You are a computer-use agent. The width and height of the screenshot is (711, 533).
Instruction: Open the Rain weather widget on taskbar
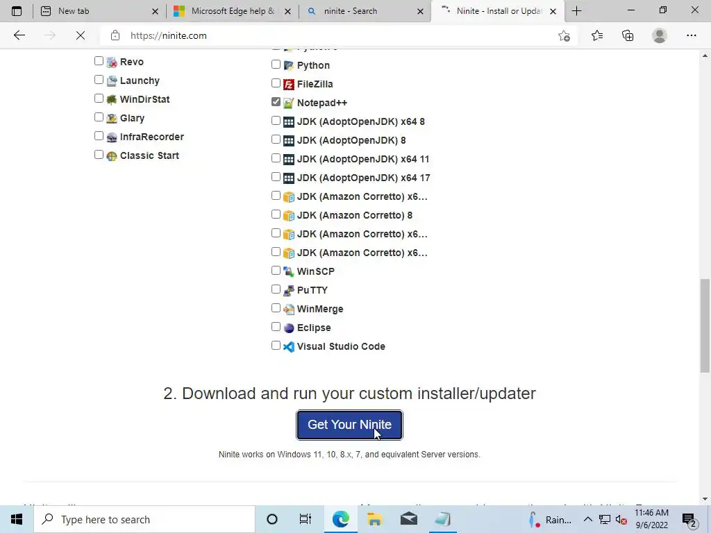[550, 519]
